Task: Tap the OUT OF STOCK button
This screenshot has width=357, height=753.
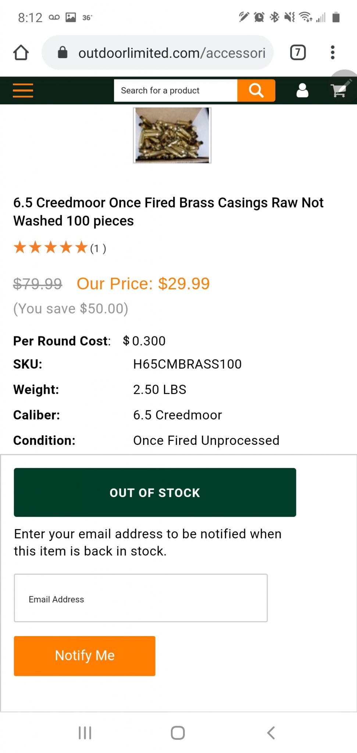Action: [155, 492]
